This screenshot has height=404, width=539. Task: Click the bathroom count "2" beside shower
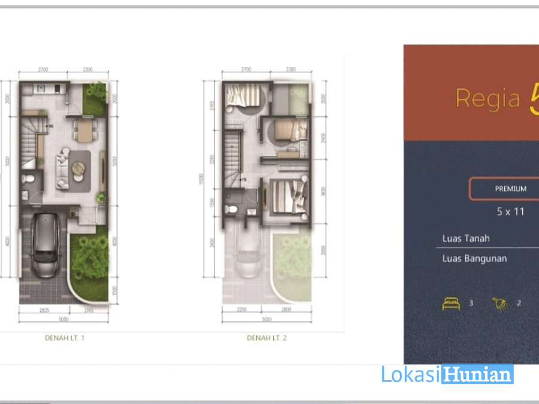coord(519,303)
